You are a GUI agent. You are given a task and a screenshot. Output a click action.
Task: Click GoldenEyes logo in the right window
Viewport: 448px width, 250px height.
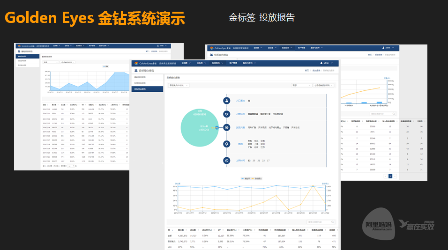click(x=211, y=48)
